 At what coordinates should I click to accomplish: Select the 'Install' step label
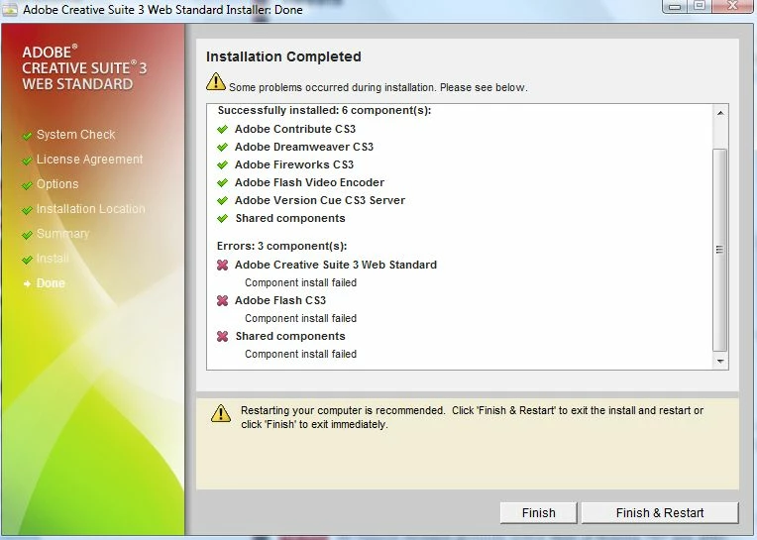(x=53, y=259)
